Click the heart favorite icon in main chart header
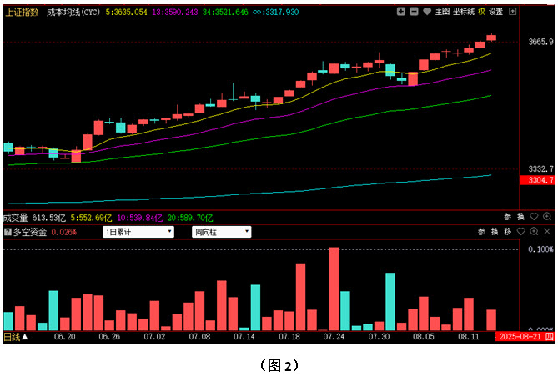 tap(427, 12)
